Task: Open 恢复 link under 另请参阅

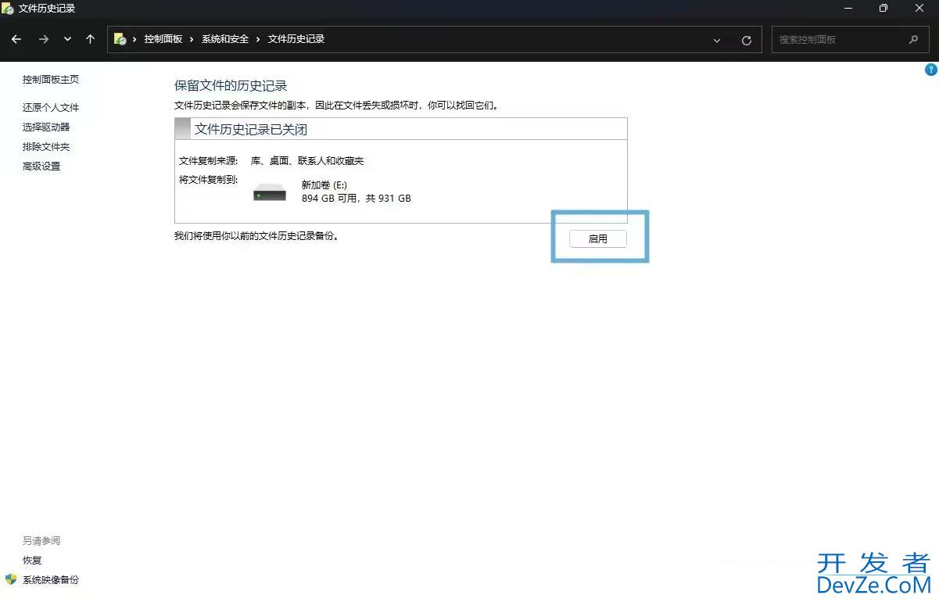Action: [x=32, y=561]
